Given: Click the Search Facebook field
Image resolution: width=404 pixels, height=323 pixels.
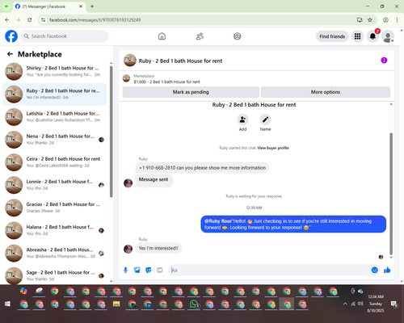Looking at the screenshot, I should pos(65,36).
